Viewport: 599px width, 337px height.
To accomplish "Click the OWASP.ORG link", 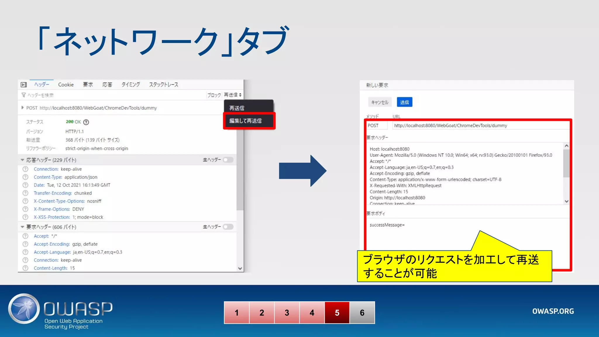I will 553,311.
